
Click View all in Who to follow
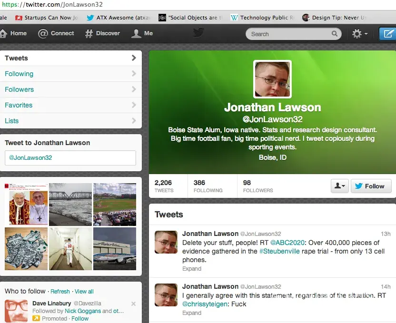coord(84,292)
